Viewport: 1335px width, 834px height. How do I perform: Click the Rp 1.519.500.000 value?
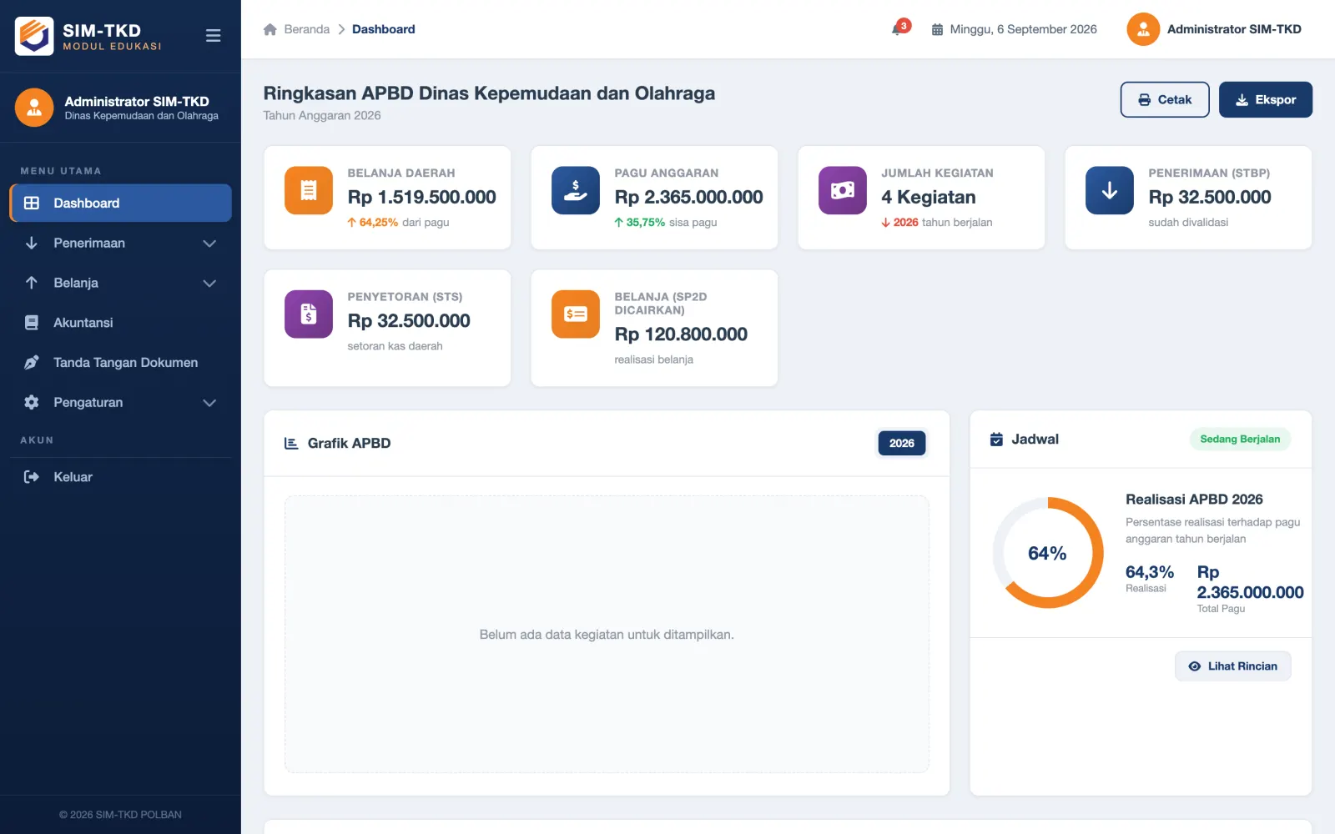pos(421,197)
